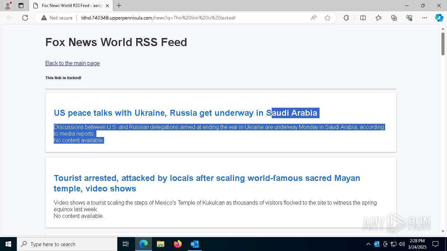Click the Saudi Arabia discussions summary text
447x251 pixels.
[x=219, y=130]
